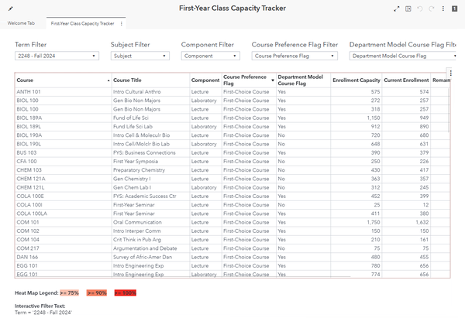The width and height of the screenshot is (465, 328).
Task: Click the Preparatory Chemistry title cell
Action: point(150,170)
